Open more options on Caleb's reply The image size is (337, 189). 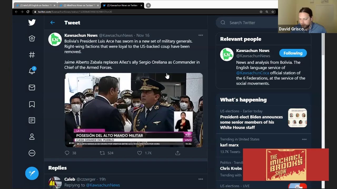point(201,179)
